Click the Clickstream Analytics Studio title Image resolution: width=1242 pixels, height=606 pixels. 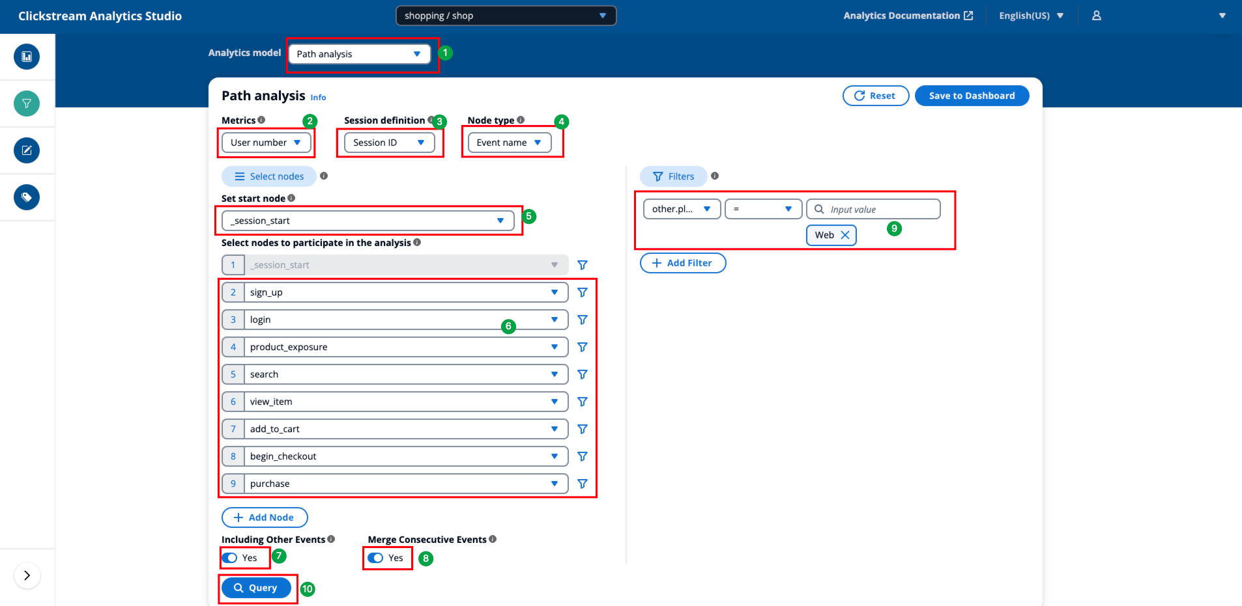point(100,16)
